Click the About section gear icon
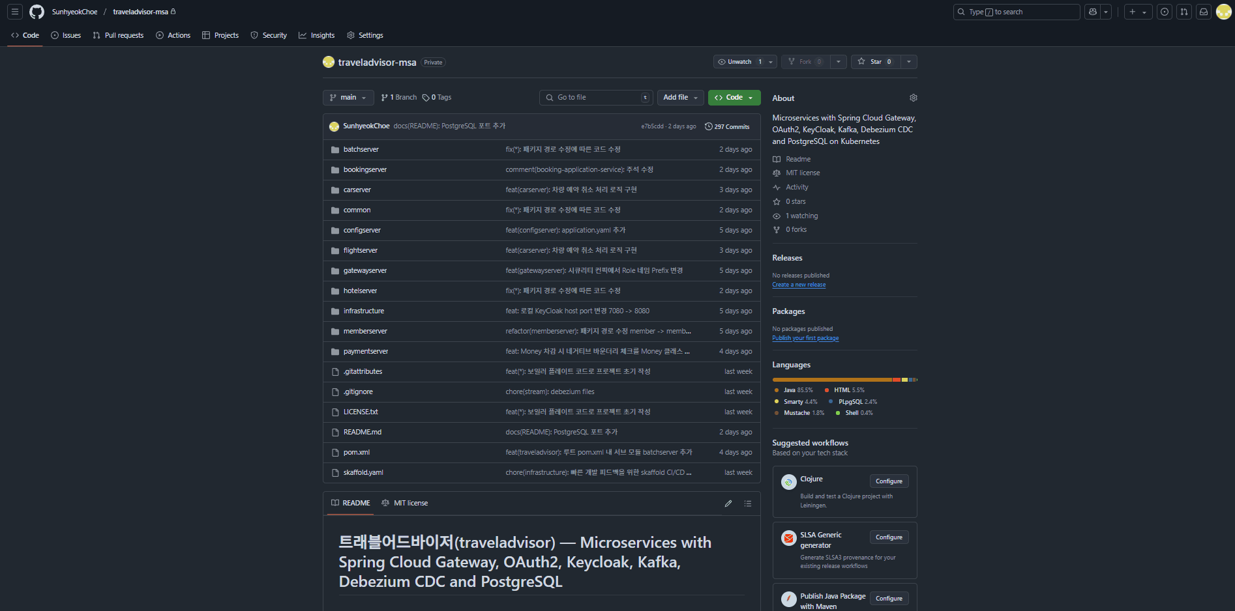The width and height of the screenshot is (1235, 611). pos(913,98)
